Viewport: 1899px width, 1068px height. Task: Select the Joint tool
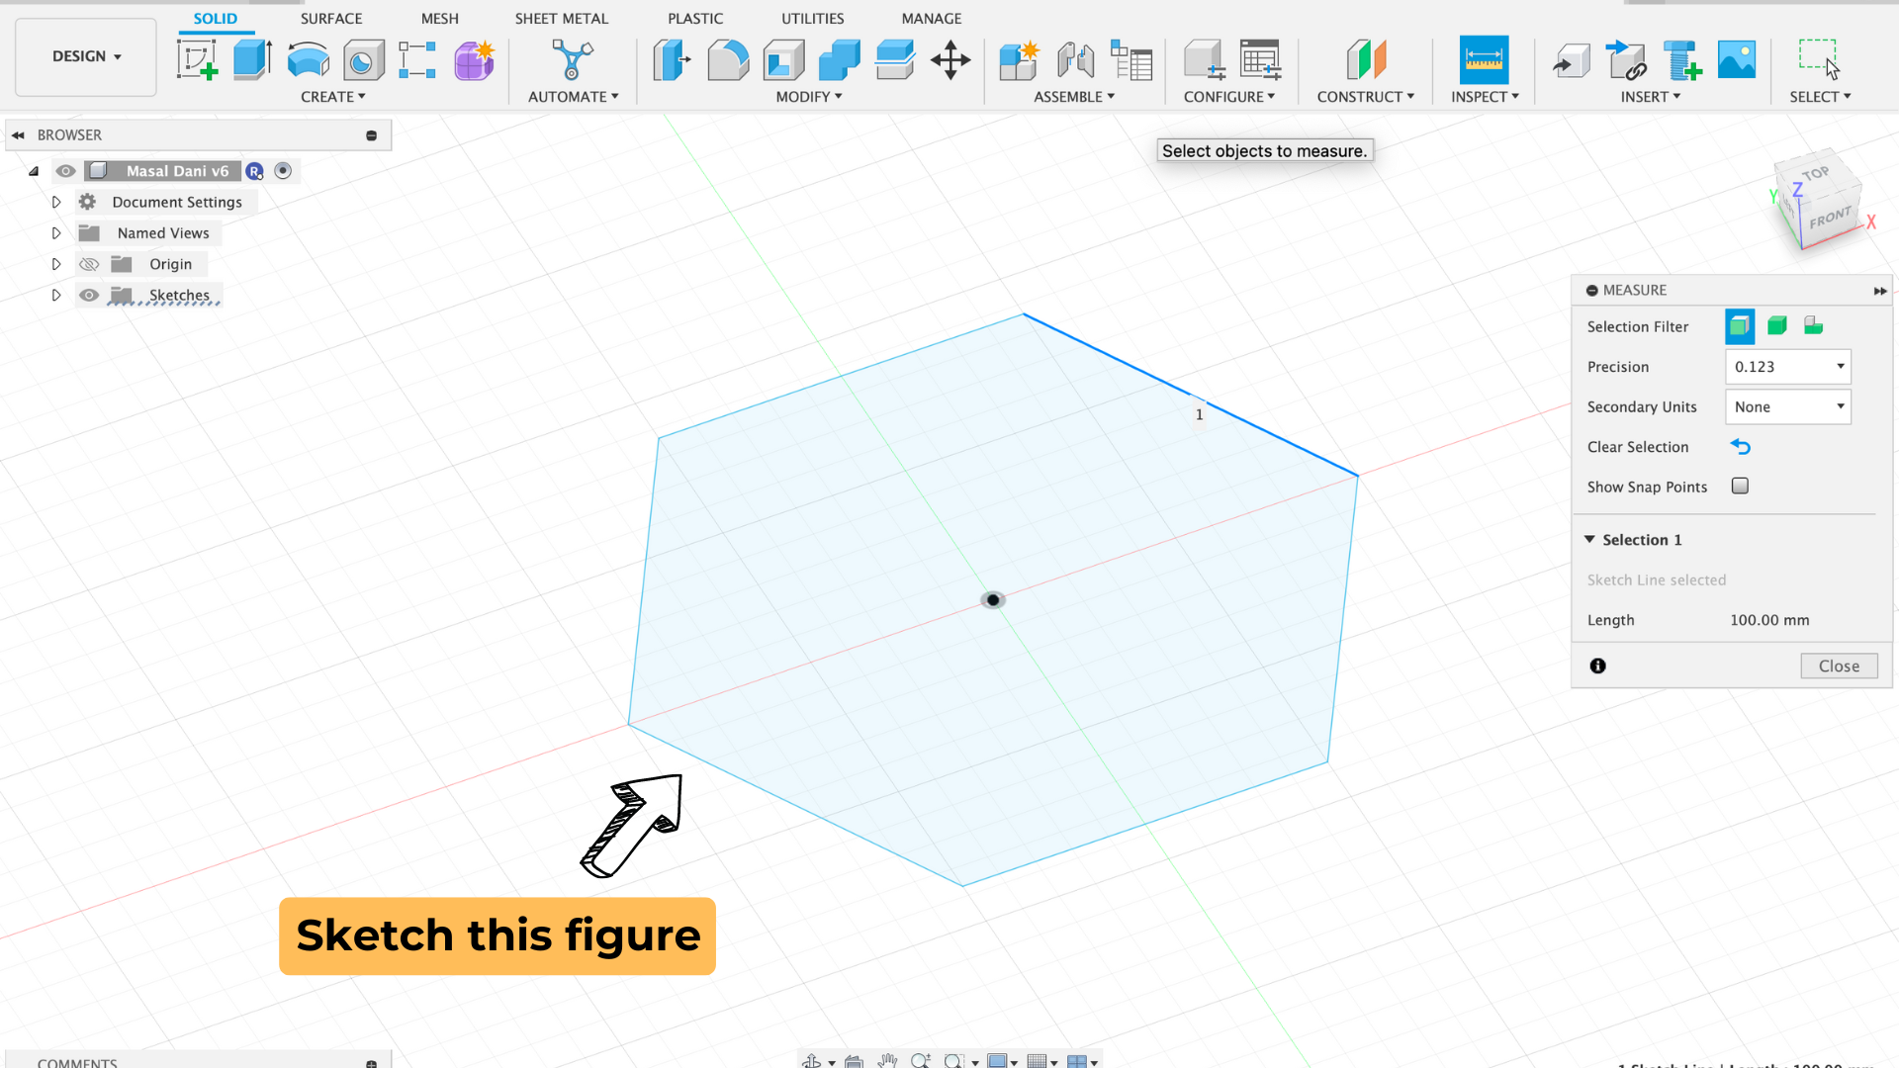point(1075,60)
